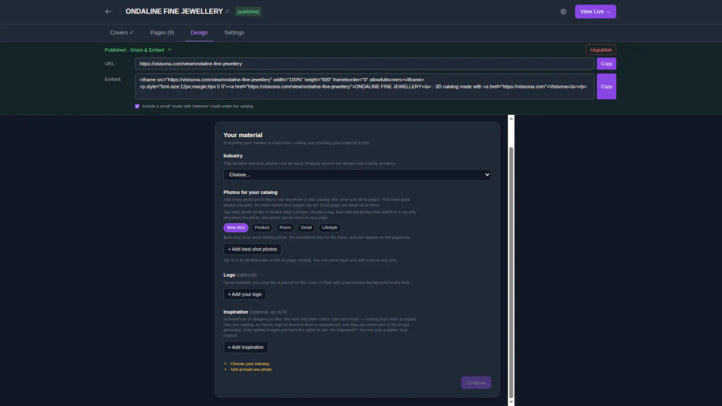Copy the catalog URL
Viewport: 722px width, 406px height.
(x=606, y=64)
